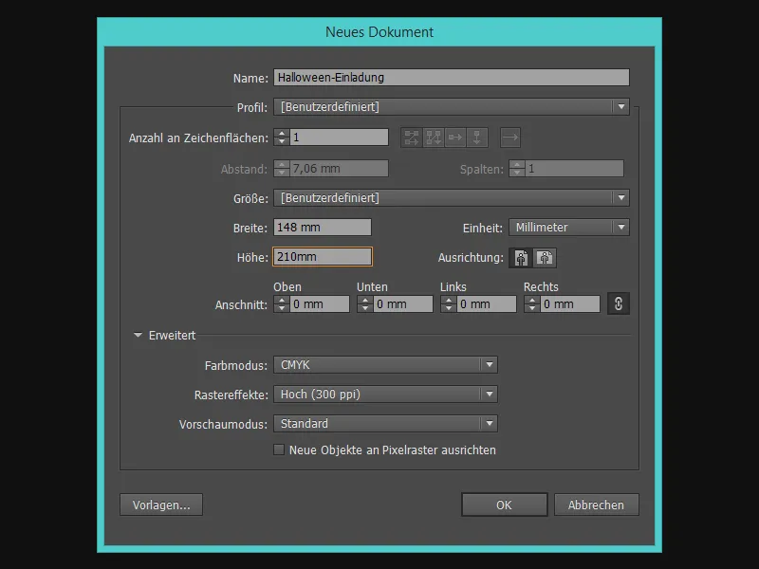Open Vorlagen... templates button
This screenshot has height=569, width=759.
point(161,505)
